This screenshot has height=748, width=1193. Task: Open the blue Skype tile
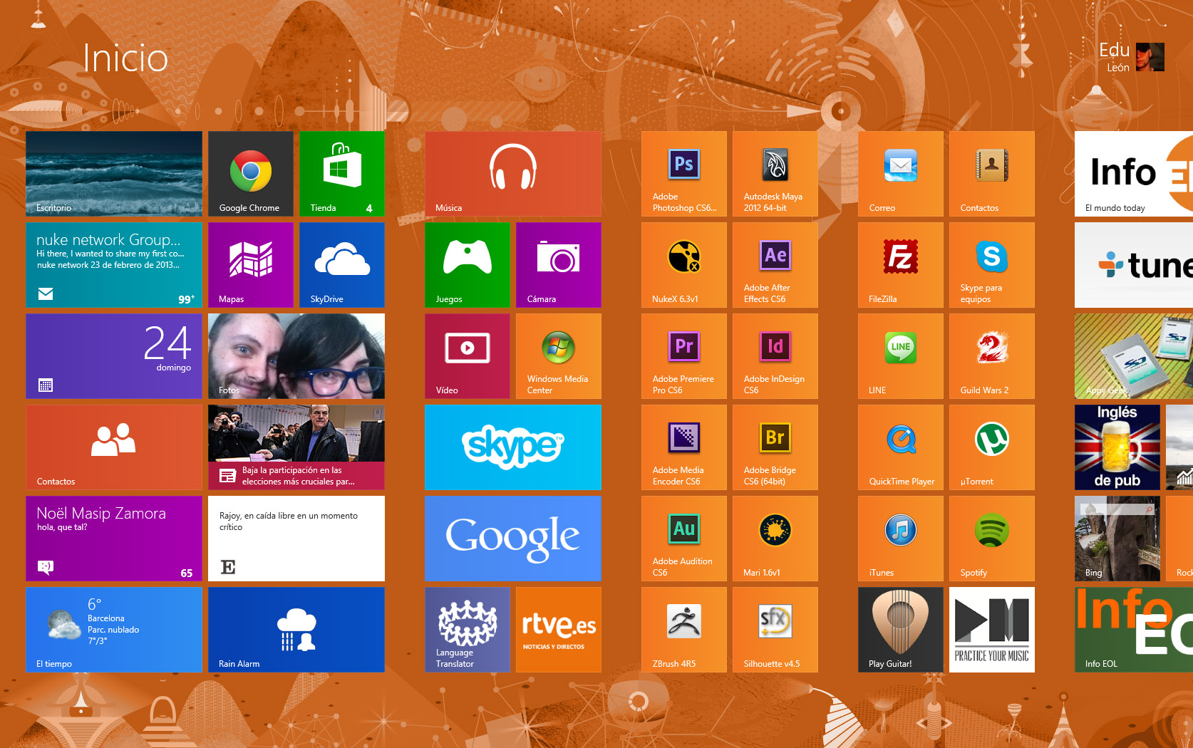point(513,447)
